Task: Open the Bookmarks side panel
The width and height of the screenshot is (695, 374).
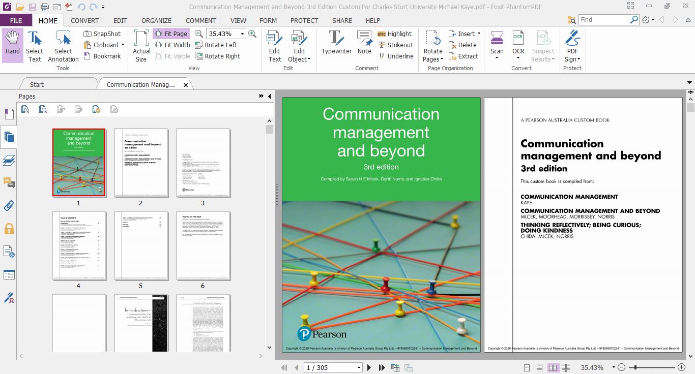Action: pos(9,114)
